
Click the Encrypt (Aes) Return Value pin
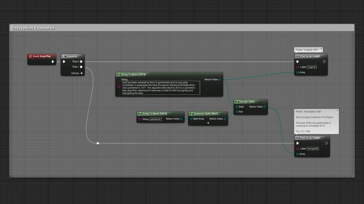click(x=264, y=107)
